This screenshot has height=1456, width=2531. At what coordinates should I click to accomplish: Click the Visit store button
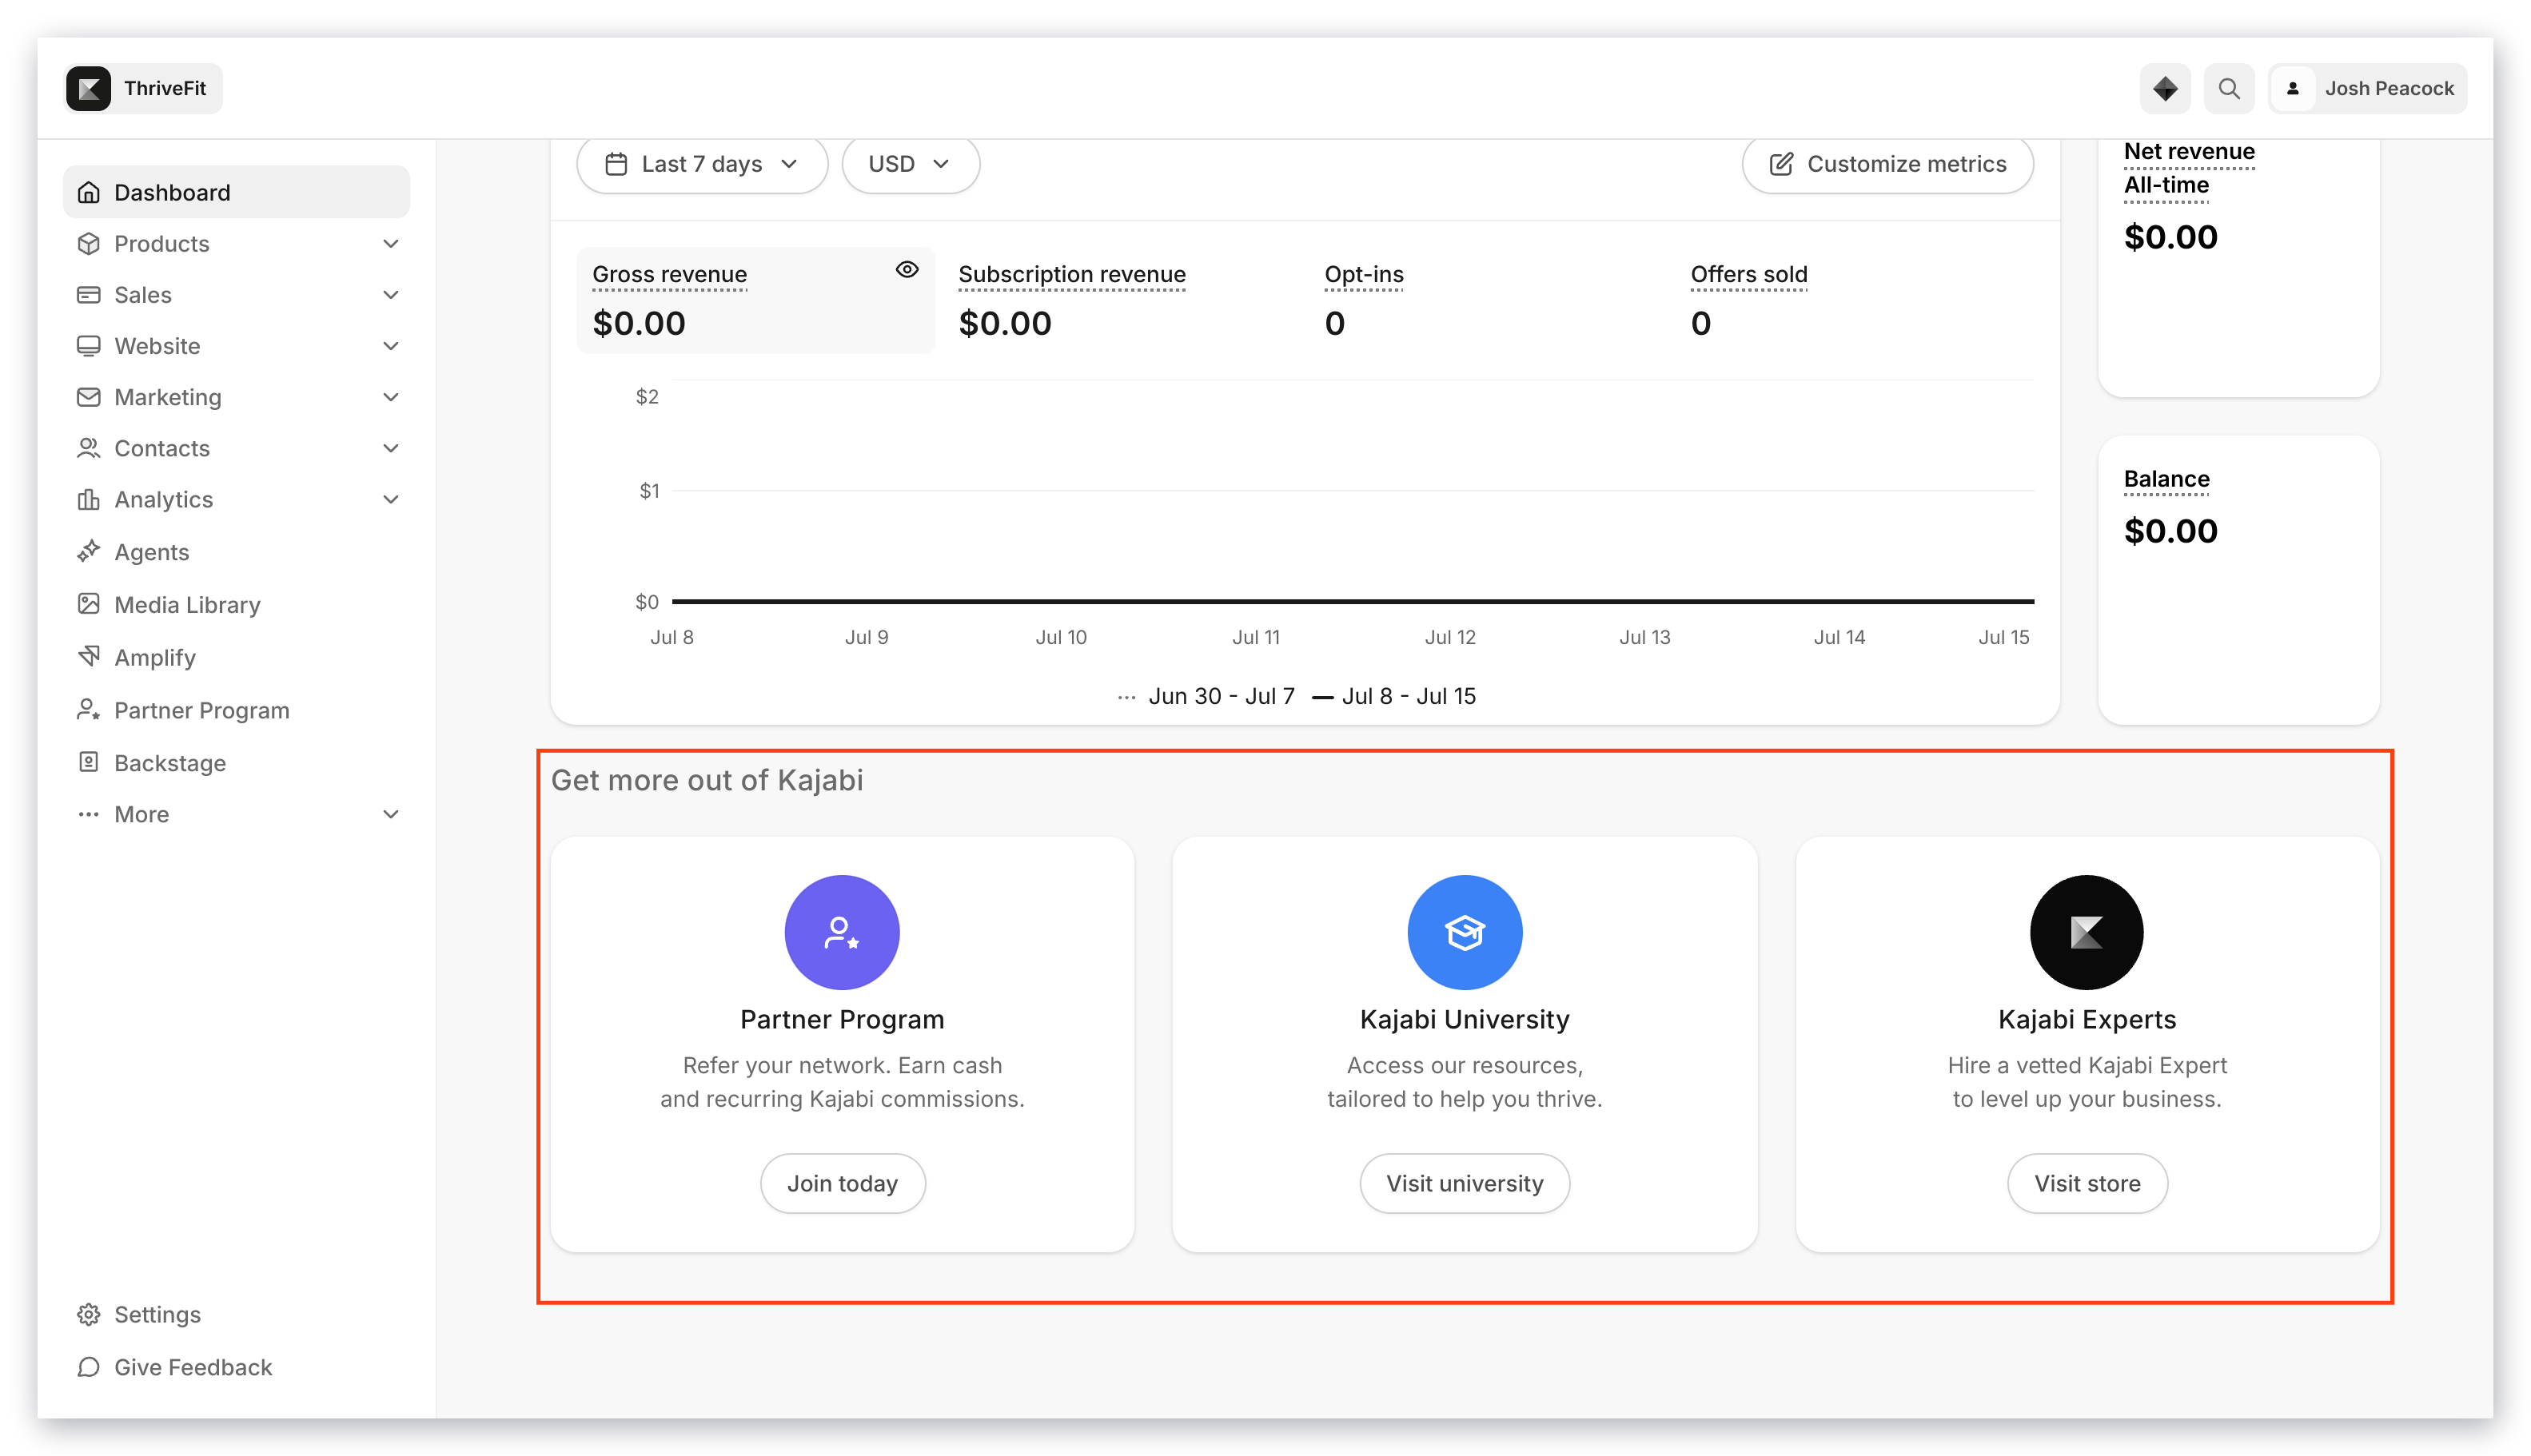pos(2087,1183)
